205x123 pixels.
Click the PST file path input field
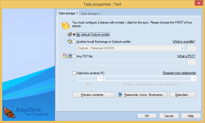tap(131, 62)
